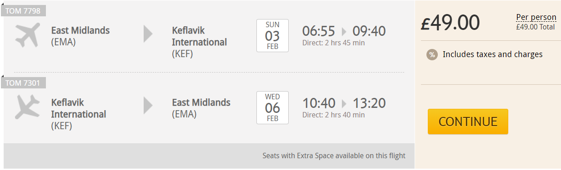Click the CONTINUE button
561x170 pixels.
coord(468,121)
